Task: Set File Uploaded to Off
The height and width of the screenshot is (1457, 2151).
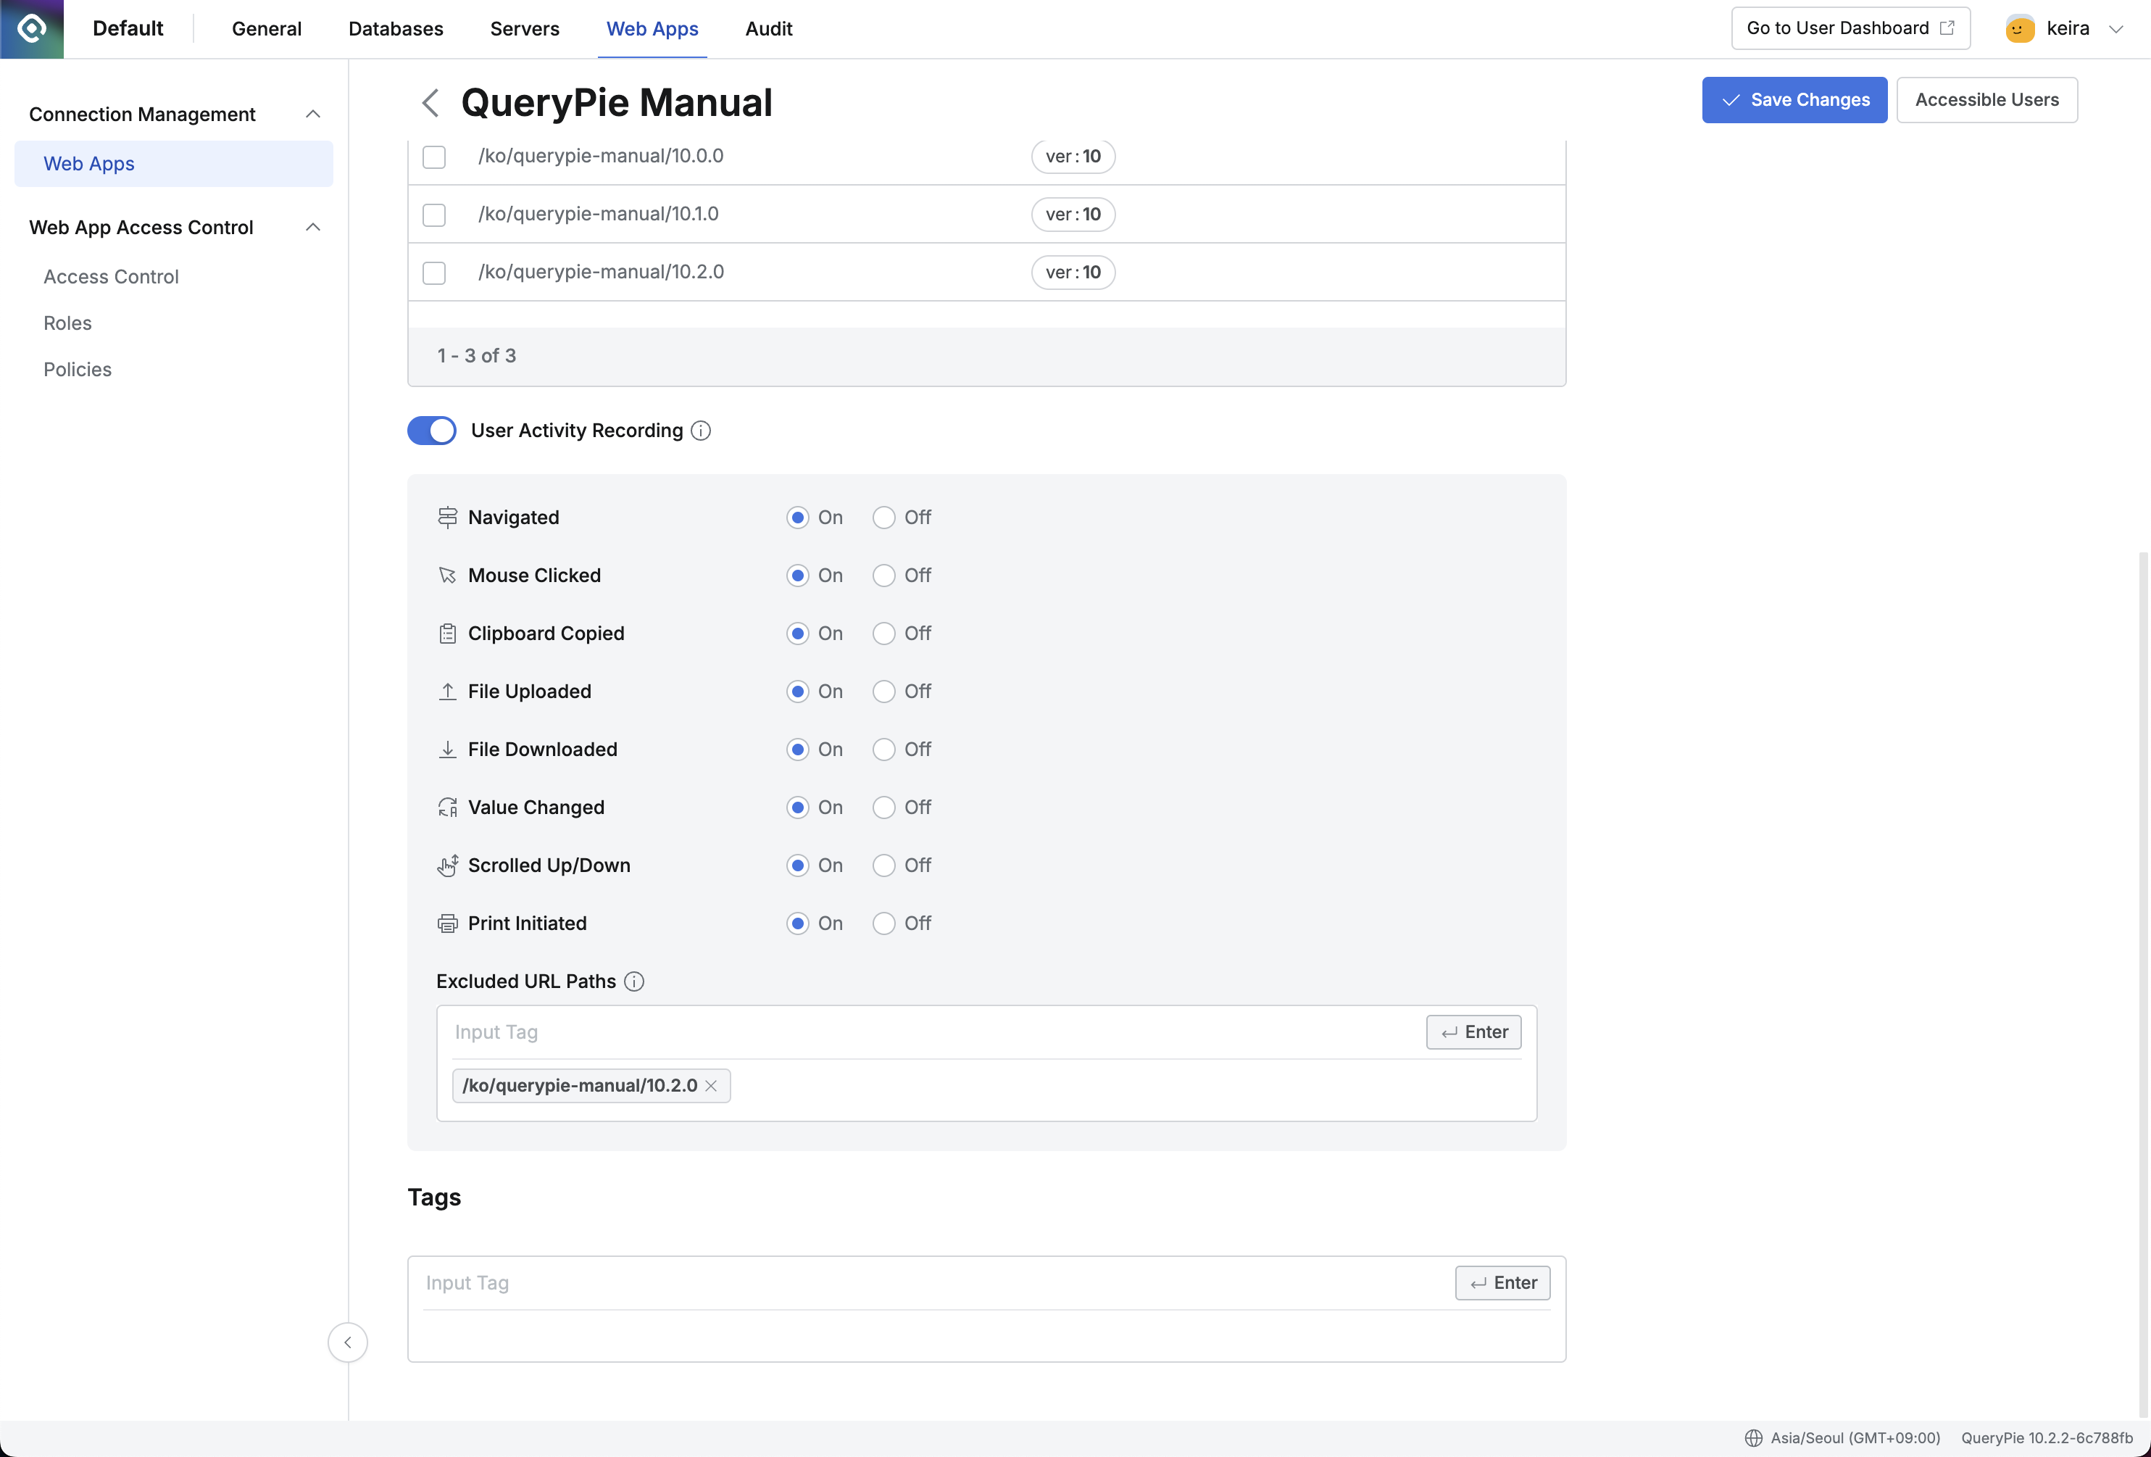Action: tap(884, 692)
